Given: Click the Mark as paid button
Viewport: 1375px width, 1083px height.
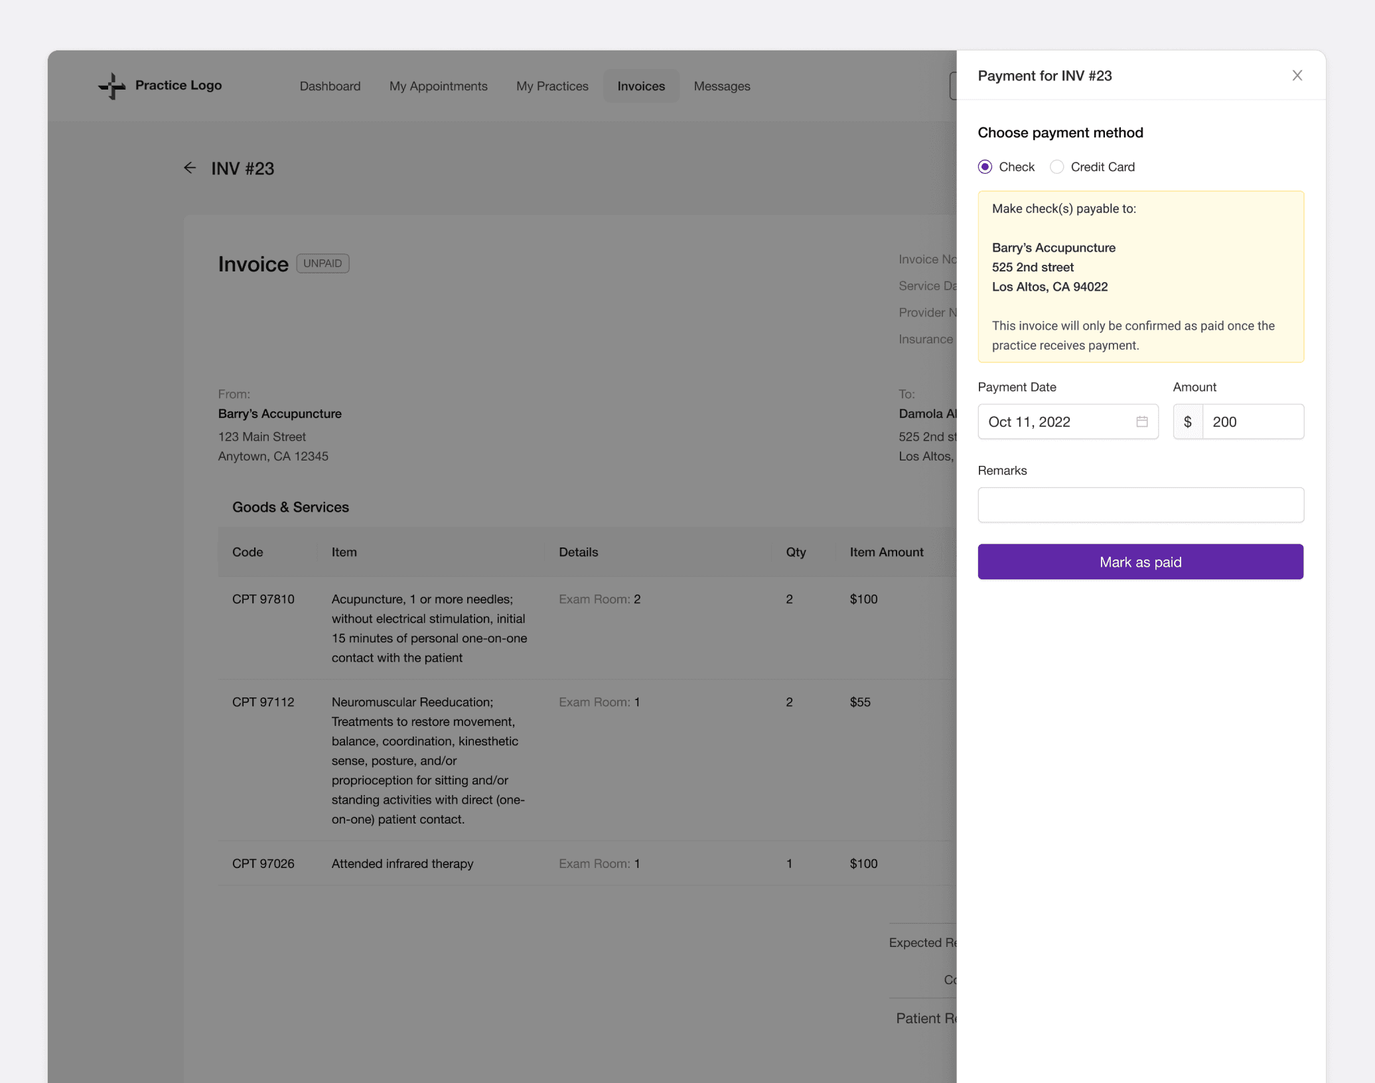Looking at the screenshot, I should [x=1141, y=562].
